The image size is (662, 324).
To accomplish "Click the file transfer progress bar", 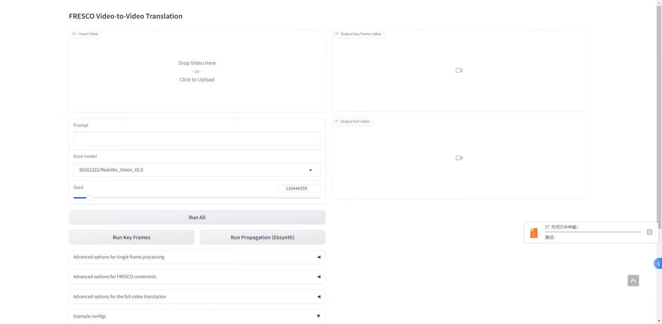I will pos(593,232).
